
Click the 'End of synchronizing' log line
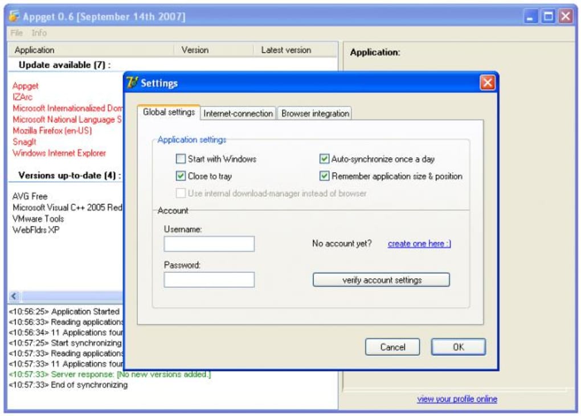pyautogui.click(x=68, y=385)
